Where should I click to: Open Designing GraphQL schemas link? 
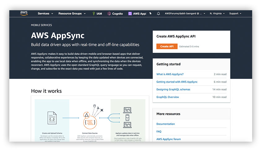pyautogui.click(x=173, y=89)
